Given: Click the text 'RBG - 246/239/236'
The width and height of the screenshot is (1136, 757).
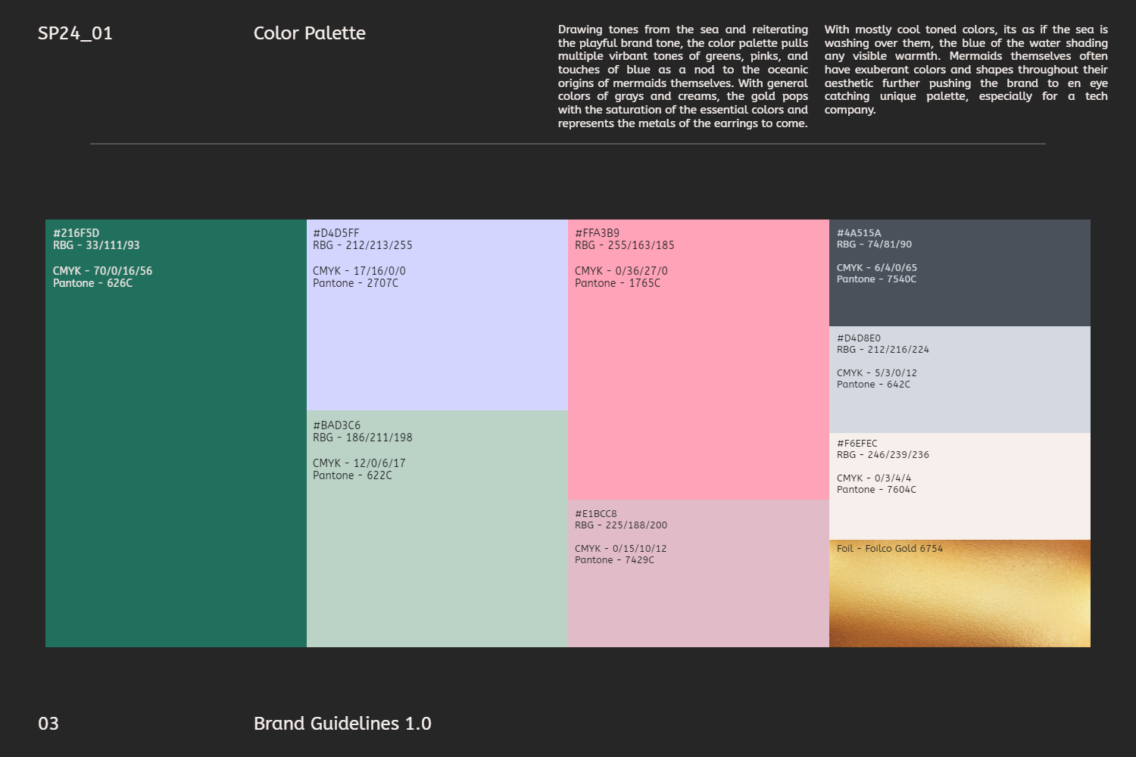Looking at the screenshot, I should point(883,455).
